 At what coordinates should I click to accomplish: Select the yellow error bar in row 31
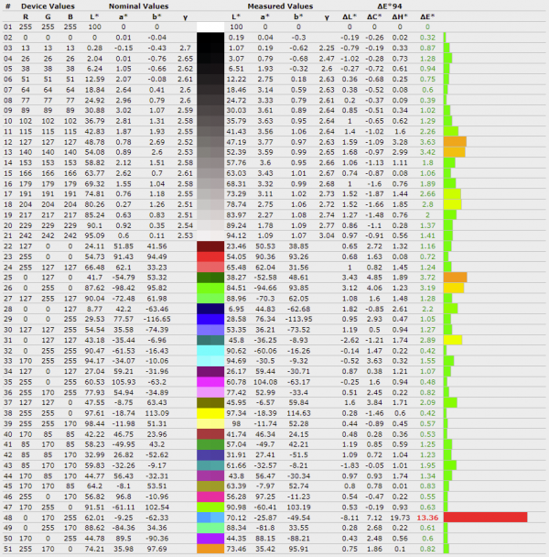coord(453,340)
